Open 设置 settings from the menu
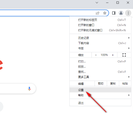 tap(100, 90)
